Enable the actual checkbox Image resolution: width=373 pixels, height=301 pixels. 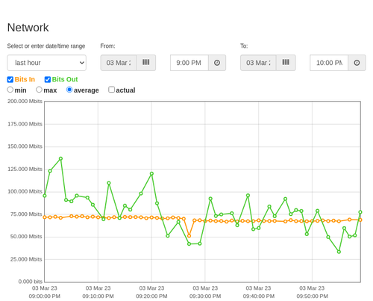click(x=111, y=90)
